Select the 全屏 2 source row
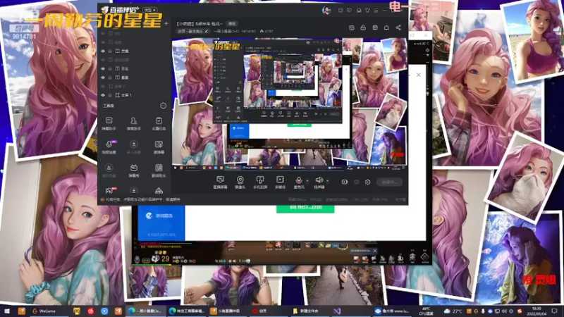Viewport: 564px width, 317px height. [134, 86]
